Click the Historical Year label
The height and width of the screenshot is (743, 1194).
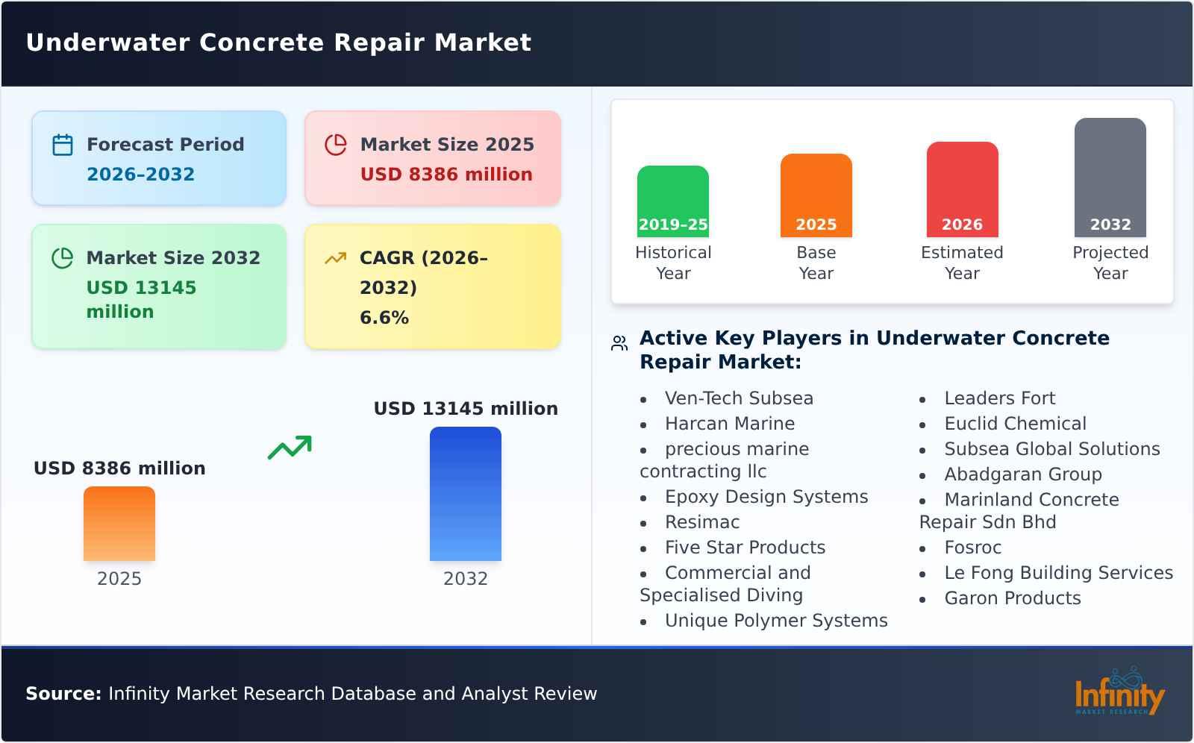673,263
